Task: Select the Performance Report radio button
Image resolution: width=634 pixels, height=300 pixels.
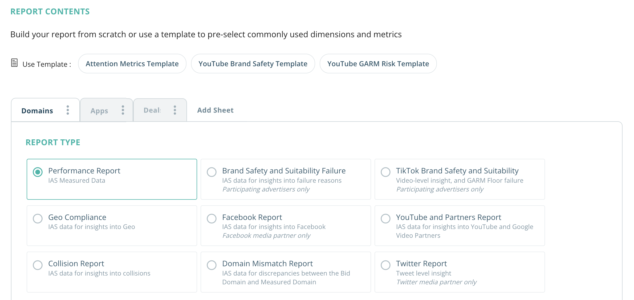Action: coord(38,172)
